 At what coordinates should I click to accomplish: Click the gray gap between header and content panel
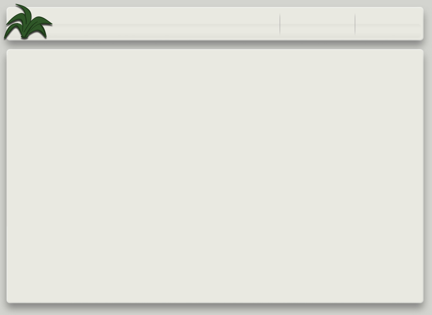tap(215, 45)
